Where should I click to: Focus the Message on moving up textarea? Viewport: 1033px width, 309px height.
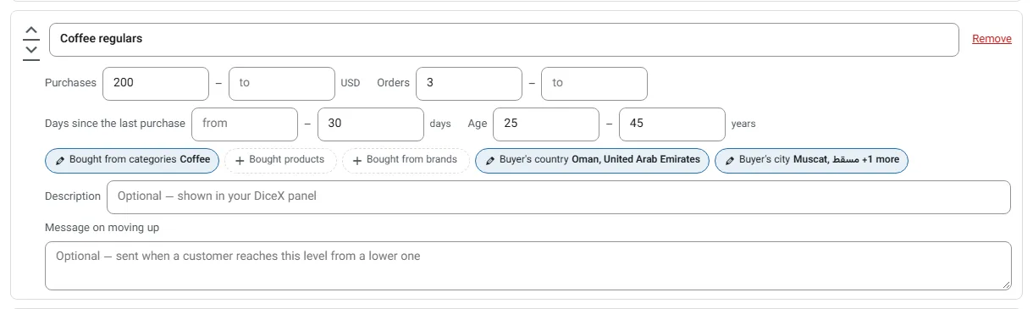(528, 266)
